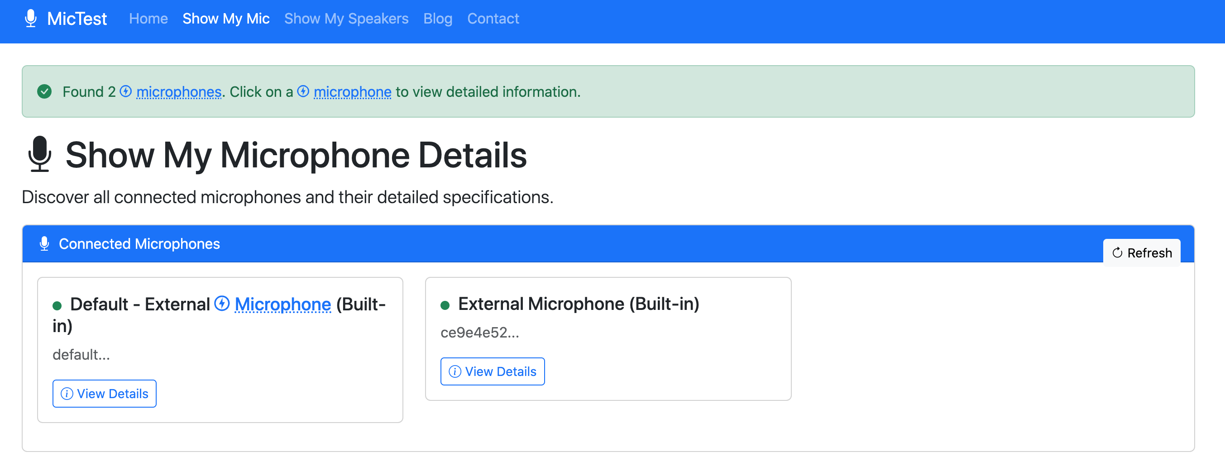1225x466 pixels.
Task: Navigate to the Blog section
Action: coord(437,19)
